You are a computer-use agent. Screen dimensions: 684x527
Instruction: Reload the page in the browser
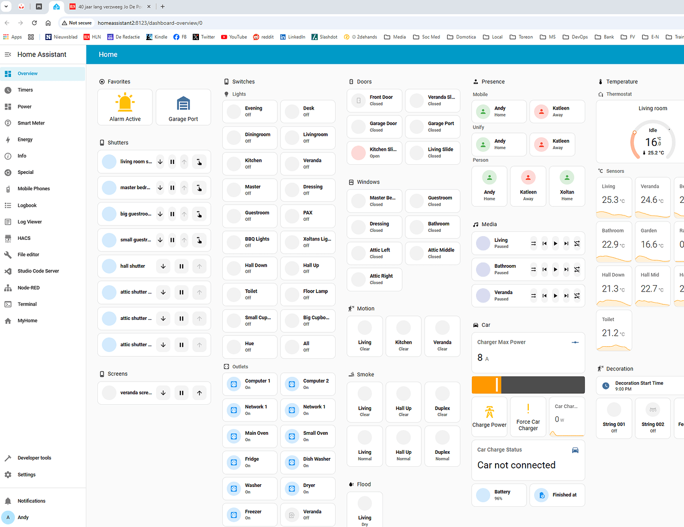tap(34, 23)
